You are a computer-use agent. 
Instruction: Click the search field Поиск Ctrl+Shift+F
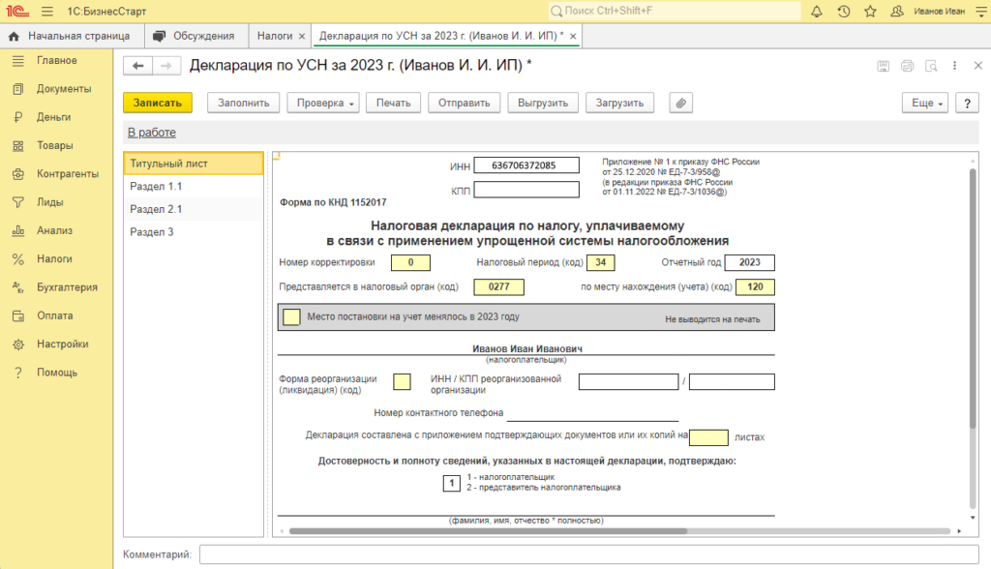[675, 12]
